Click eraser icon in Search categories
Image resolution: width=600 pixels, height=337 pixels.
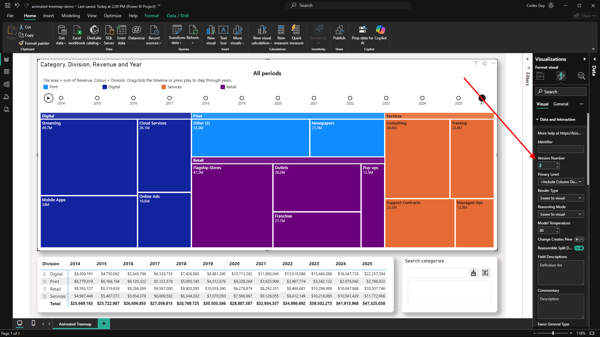point(473,273)
